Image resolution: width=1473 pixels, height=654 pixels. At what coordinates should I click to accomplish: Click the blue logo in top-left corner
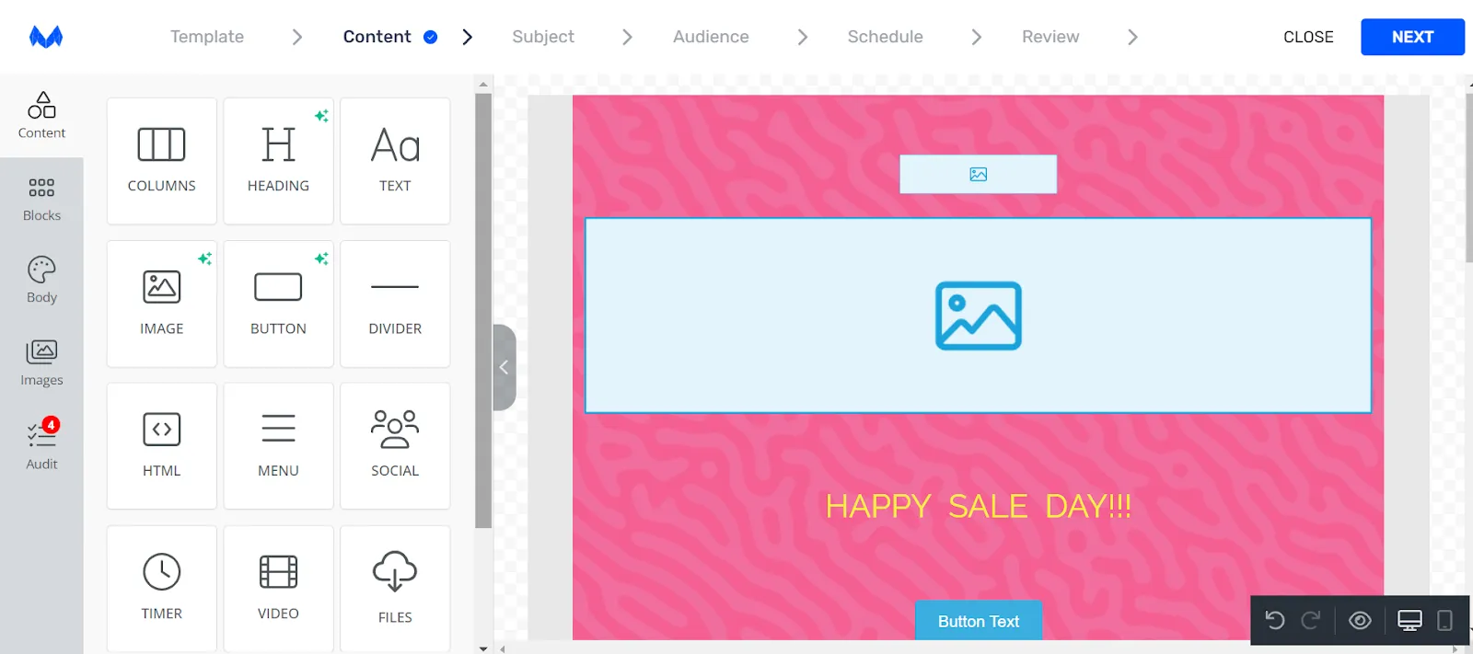pyautogui.click(x=46, y=37)
